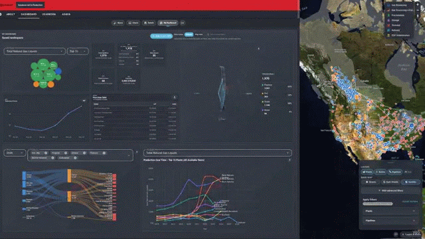
Task: Click the Database set to Production badge
Action: click(30, 5)
